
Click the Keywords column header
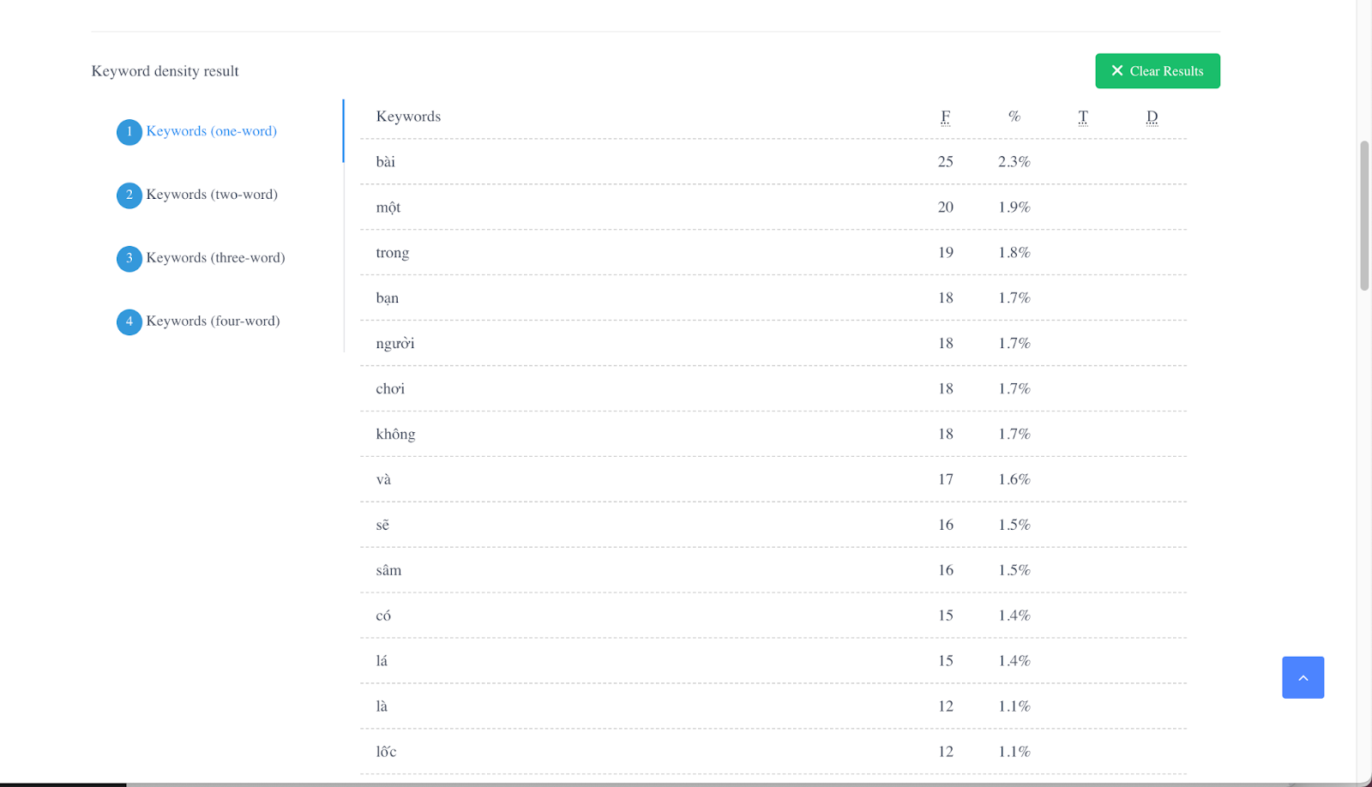pyautogui.click(x=408, y=117)
